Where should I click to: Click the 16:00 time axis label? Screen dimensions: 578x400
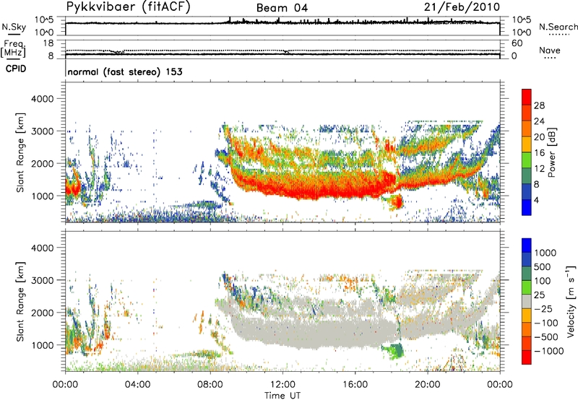click(x=355, y=385)
